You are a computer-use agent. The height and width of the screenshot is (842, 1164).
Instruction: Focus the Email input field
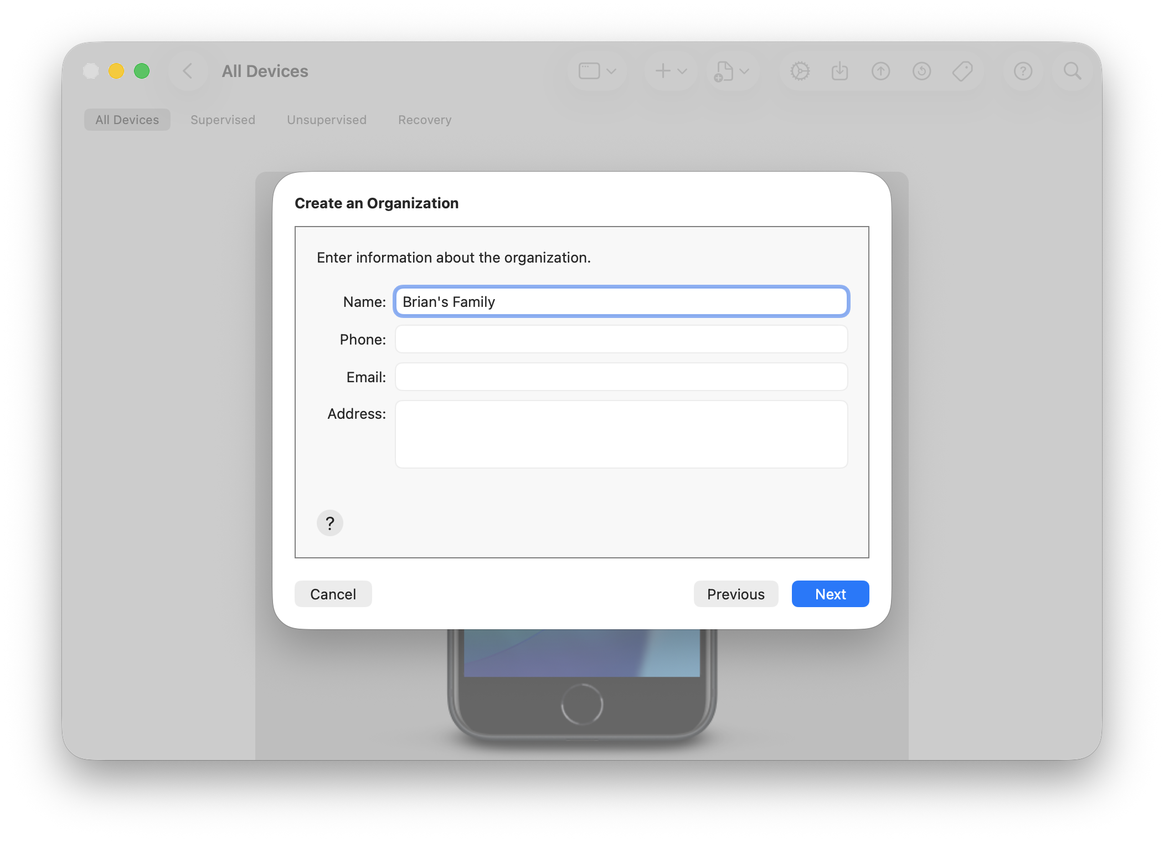coord(621,377)
